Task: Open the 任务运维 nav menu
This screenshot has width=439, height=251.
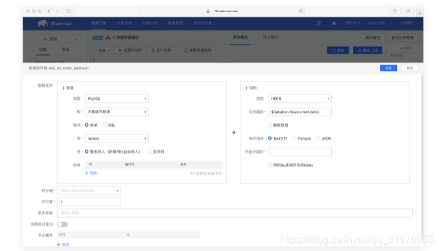Action: pyautogui.click(x=124, y=23)
